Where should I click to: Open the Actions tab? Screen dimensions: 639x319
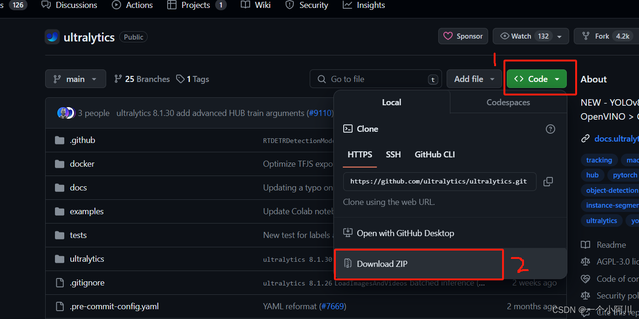click(x=133, y=5)
